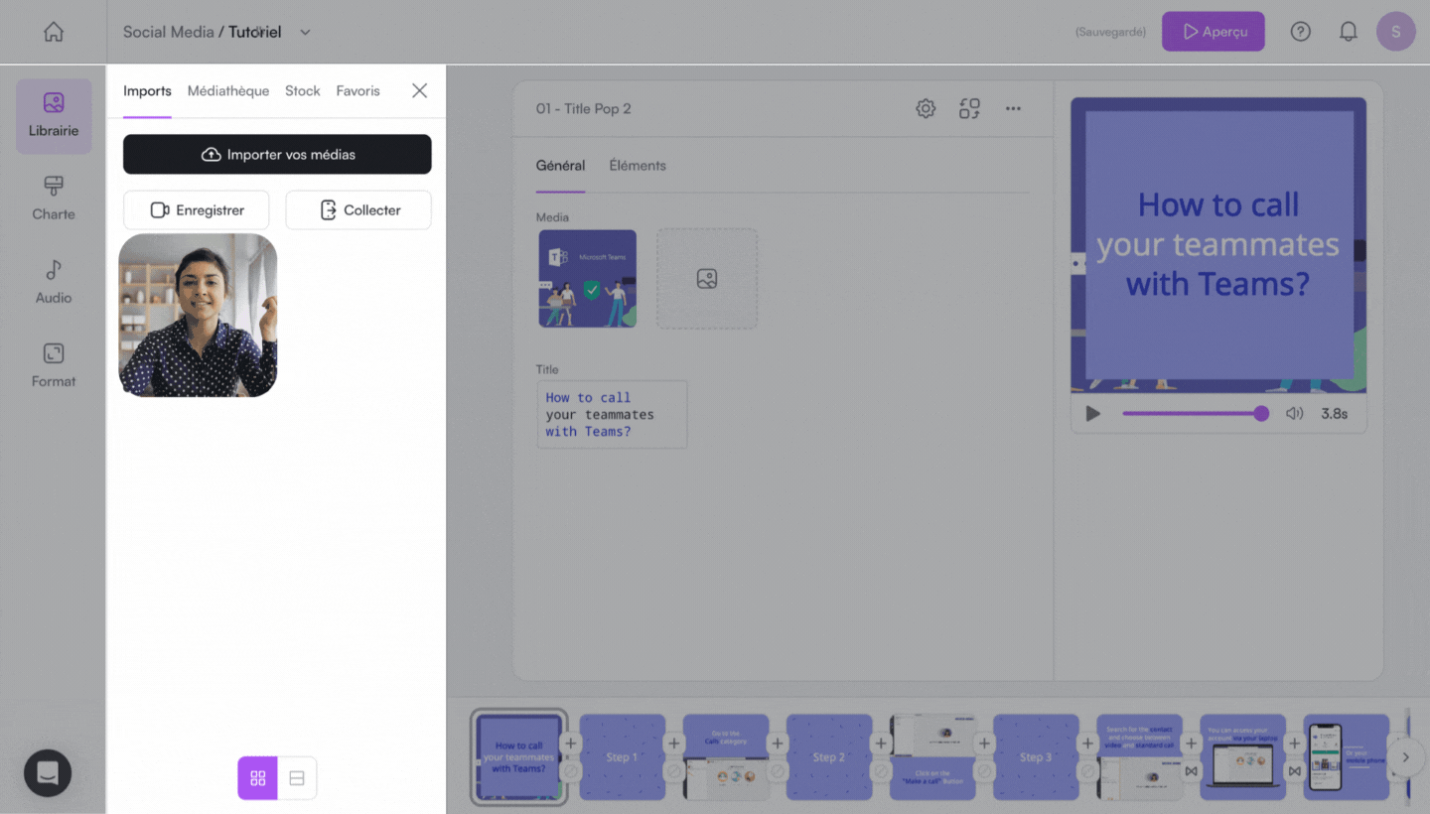The height and width of the screenshot is (814, 1430).
Task: Mute preview with the volume icon
Action: pyautogui.click(x=1294, y=414)
